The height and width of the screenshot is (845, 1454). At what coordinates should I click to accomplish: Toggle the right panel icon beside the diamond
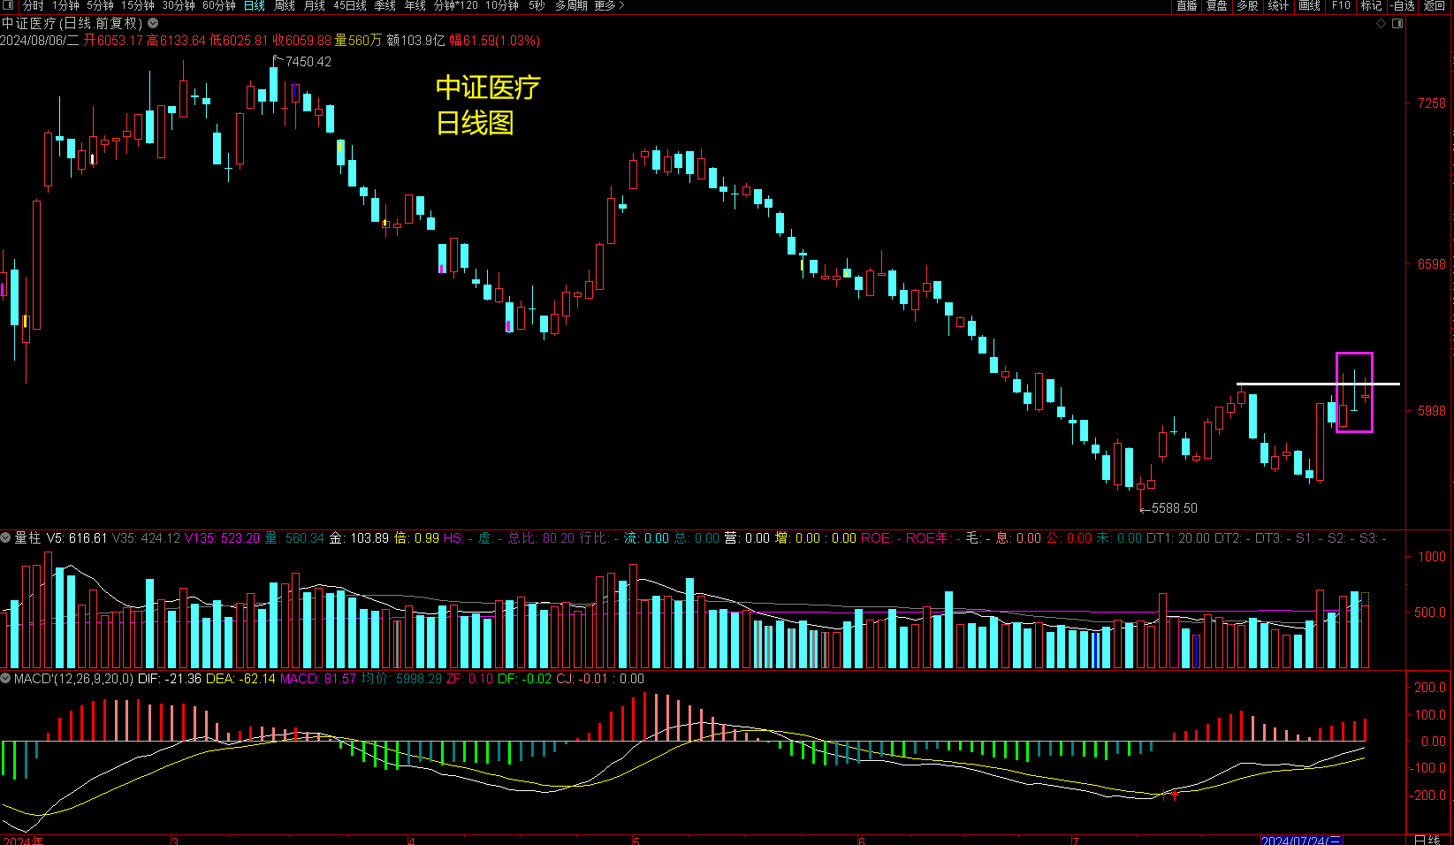[1397, 23]
